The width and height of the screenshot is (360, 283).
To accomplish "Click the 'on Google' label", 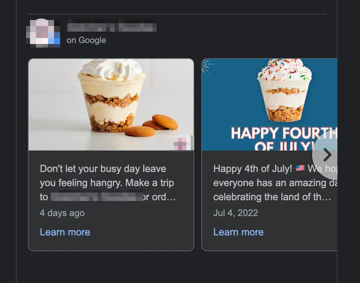I will pyautogui.click(x=86, y=40).
